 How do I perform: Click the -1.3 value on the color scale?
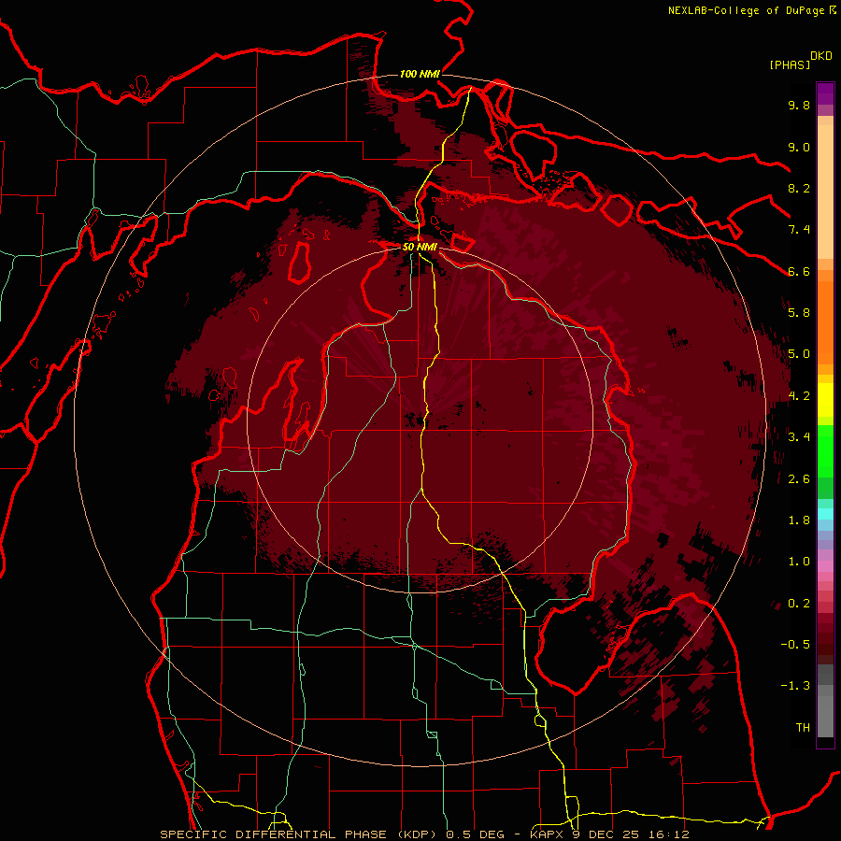click(x=795, y=686)
